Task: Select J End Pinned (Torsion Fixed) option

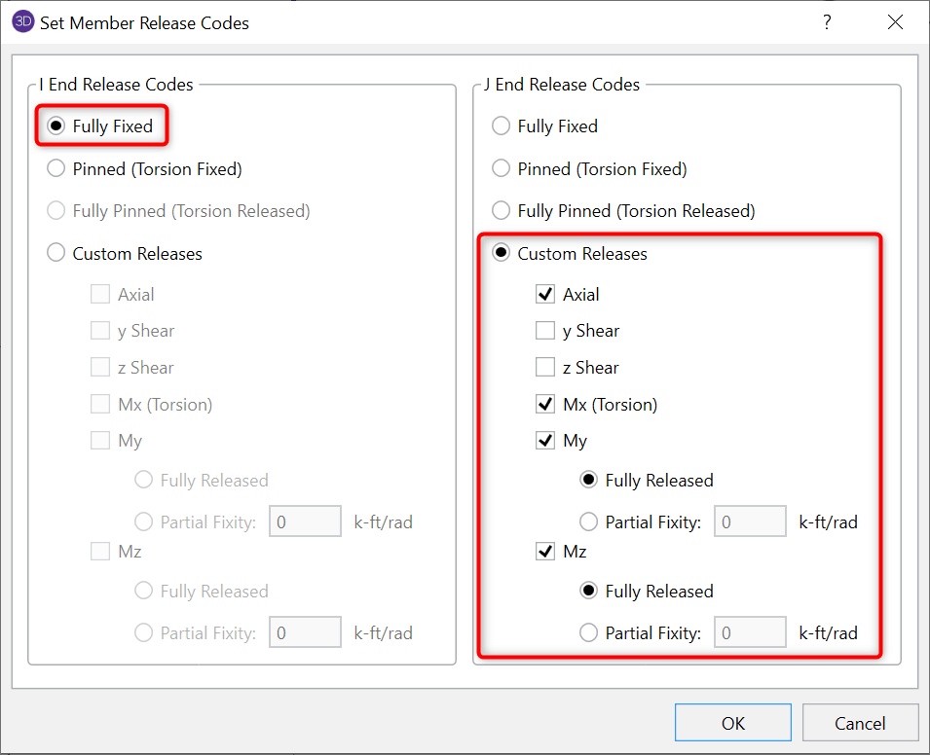Action: 502,169
